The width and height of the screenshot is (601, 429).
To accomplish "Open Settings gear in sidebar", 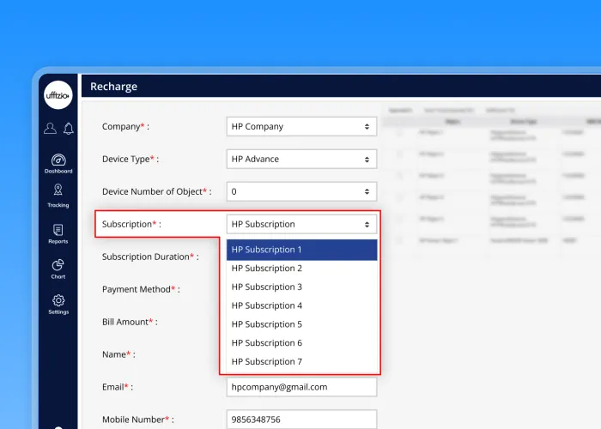I will (x=58, y=304).
